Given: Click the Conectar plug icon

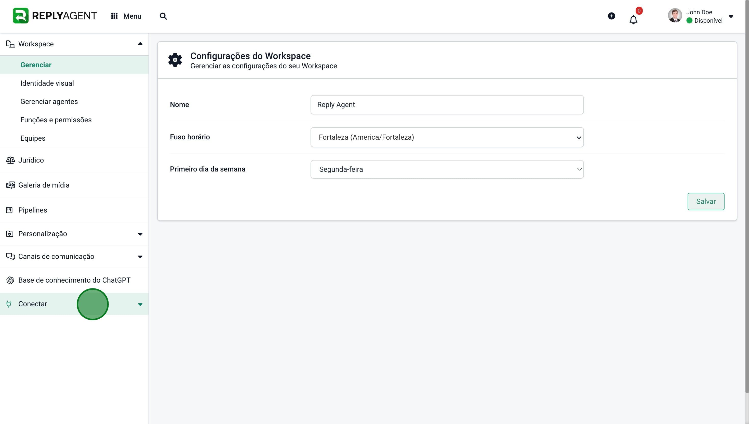Looking at the screenshot, I should point(9,304).
